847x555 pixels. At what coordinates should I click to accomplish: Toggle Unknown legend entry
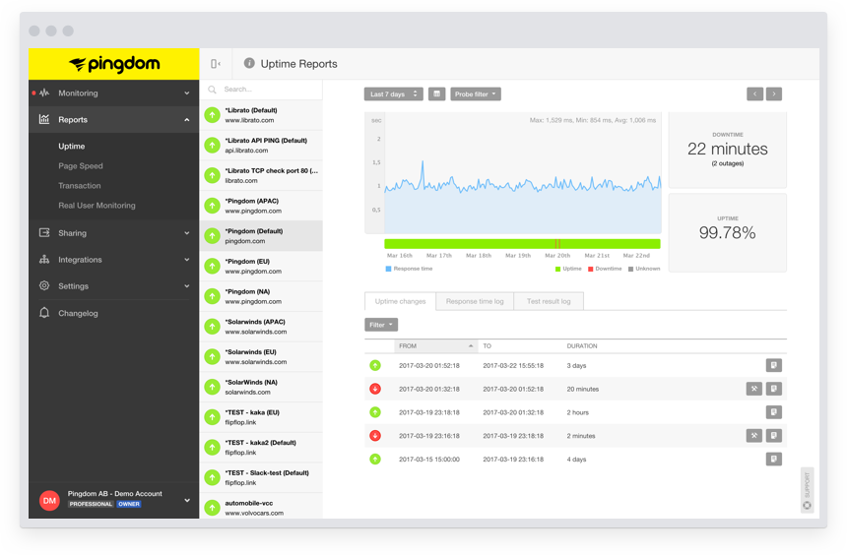click(644, 269)
